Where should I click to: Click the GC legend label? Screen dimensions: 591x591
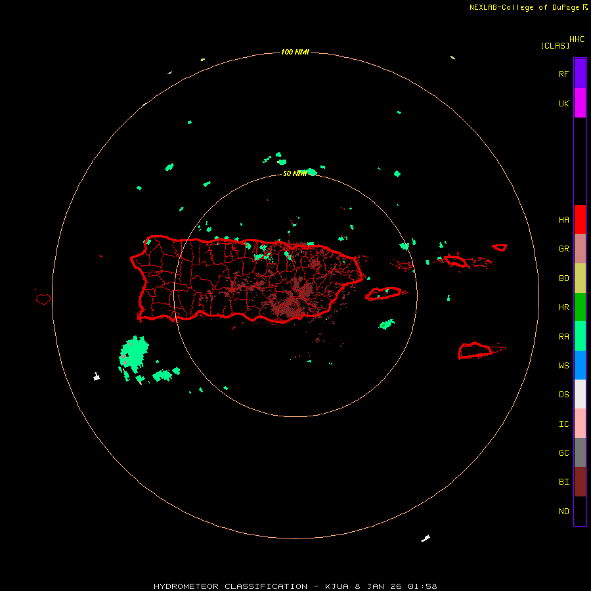563,453
